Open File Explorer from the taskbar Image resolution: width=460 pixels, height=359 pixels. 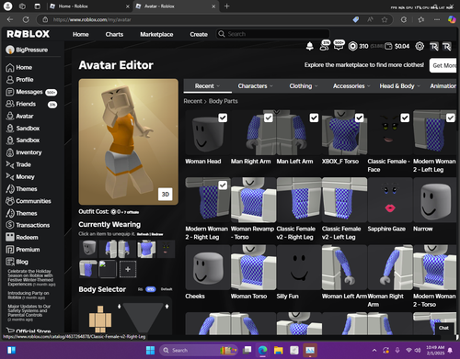[279, 350]
